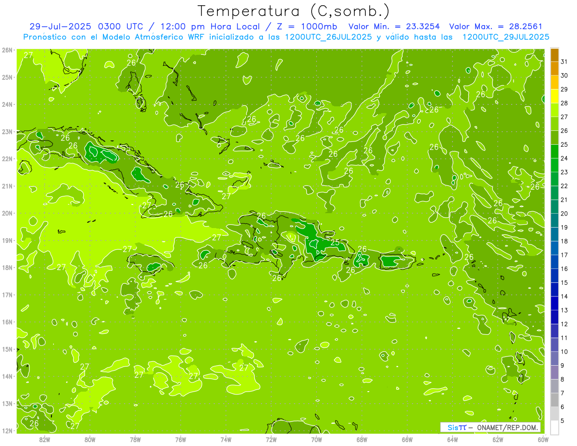Click the 20N latitude axis label
The height and width of the screenshot is (446, 577).
pos(7,213)
